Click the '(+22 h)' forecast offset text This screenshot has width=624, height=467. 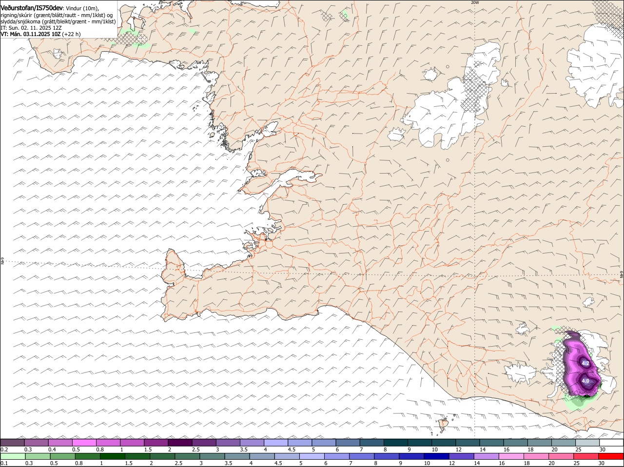click(71, 34)
